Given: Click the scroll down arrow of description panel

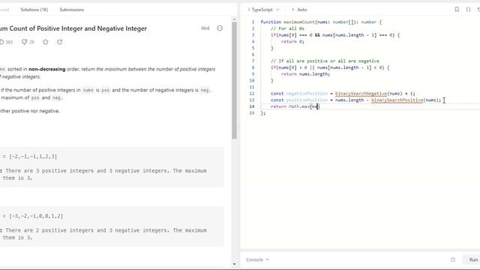Looking at the screenshot, I should pos(234,264).
